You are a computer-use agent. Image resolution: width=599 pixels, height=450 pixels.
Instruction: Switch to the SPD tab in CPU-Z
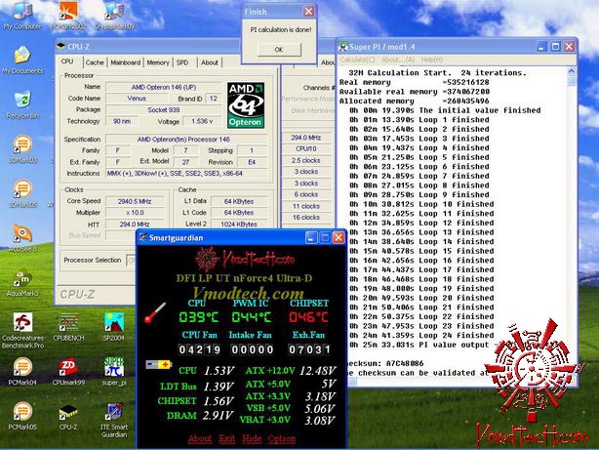click(182, 62)
